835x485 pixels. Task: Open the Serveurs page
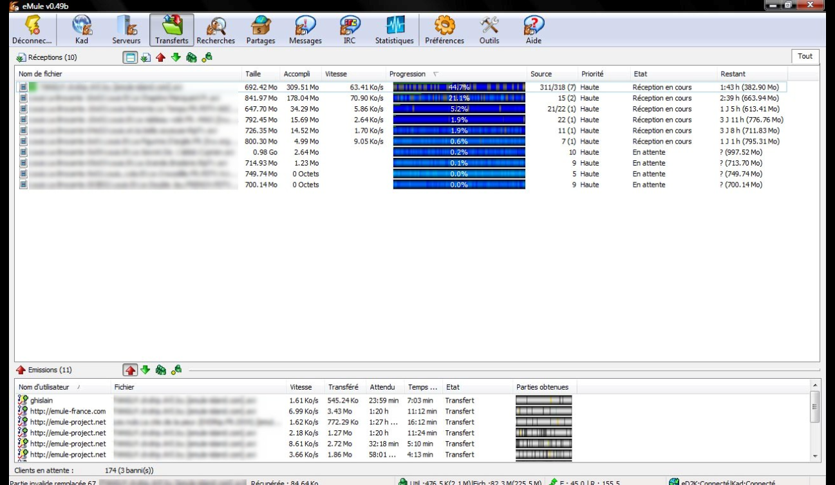pos(126,30)
